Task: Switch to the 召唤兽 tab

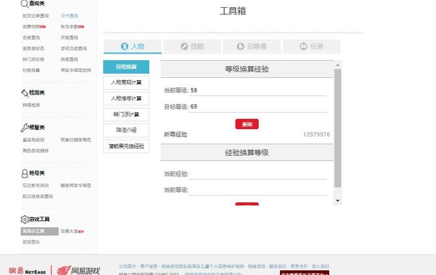Action: tap(251, 46)
